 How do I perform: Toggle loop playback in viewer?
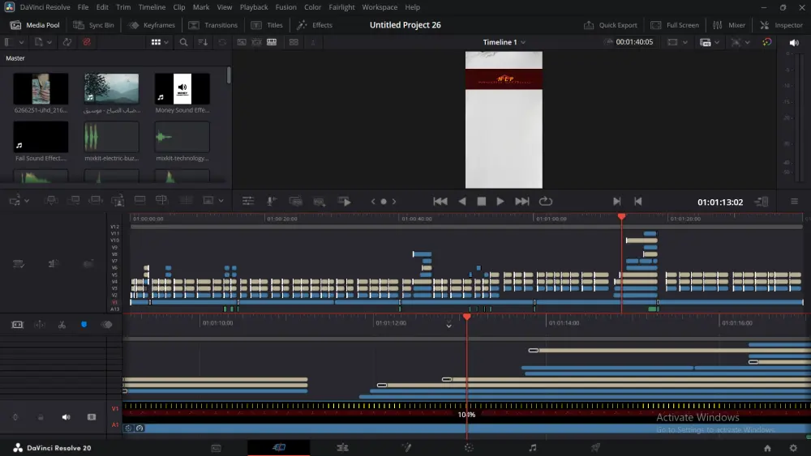coord(546,202)
